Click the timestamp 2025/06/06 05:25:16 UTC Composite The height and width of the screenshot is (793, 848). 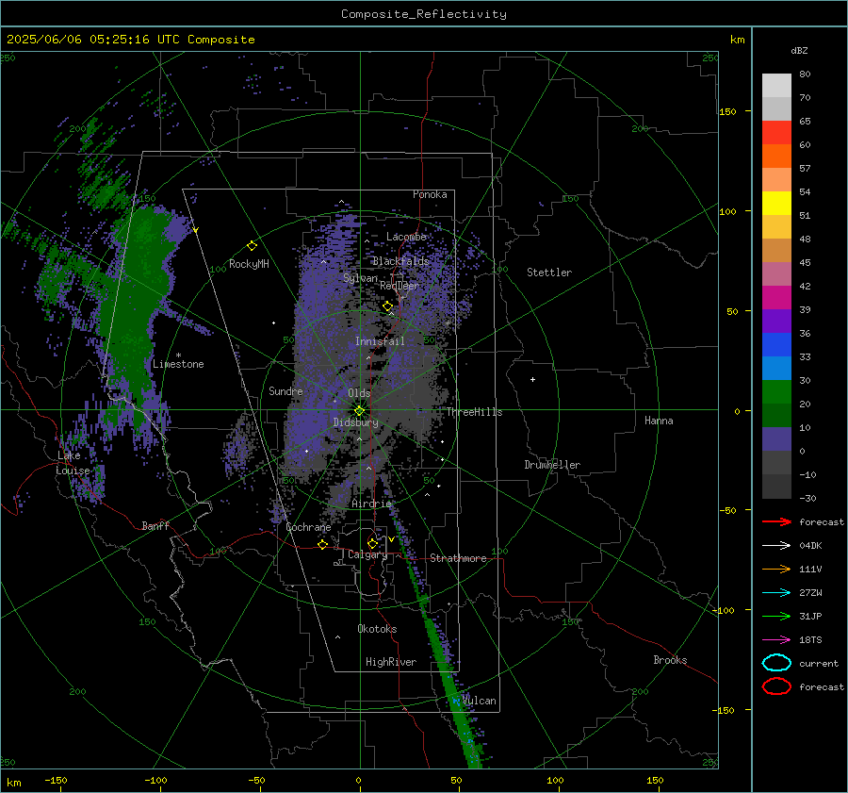[130, 40]
